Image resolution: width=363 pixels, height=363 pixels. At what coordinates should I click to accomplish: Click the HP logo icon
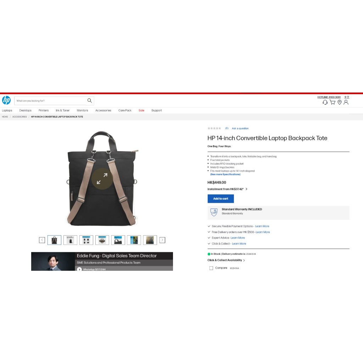6,100
